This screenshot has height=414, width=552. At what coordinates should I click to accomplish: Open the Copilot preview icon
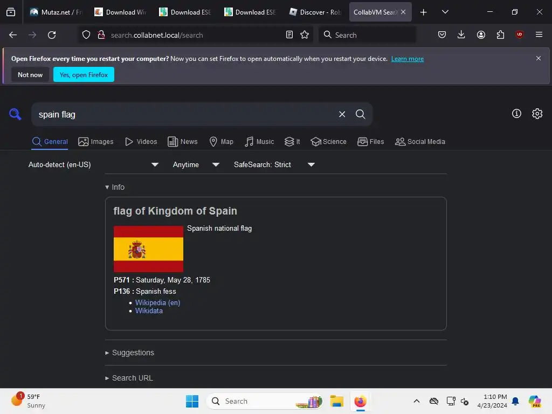pos(535,401)
